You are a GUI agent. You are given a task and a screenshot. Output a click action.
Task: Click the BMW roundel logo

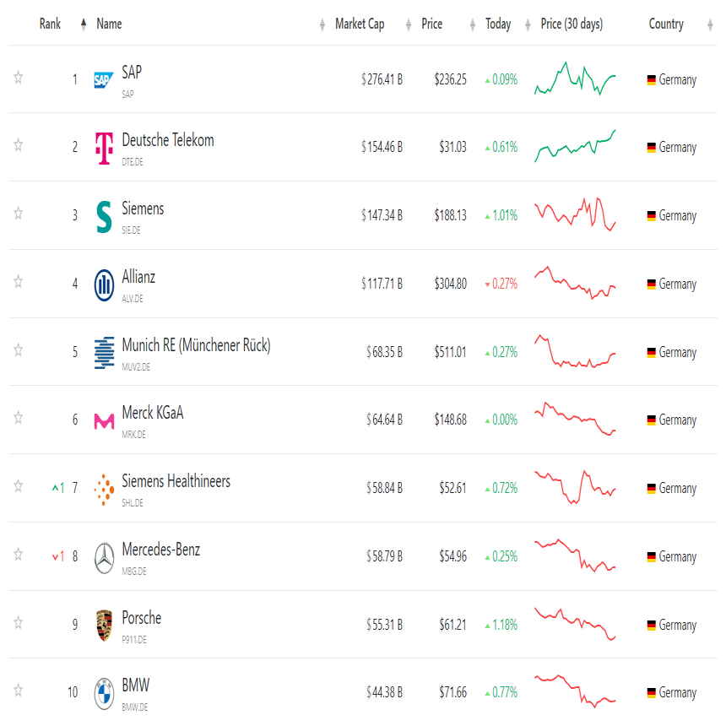(x=104, y=693)
